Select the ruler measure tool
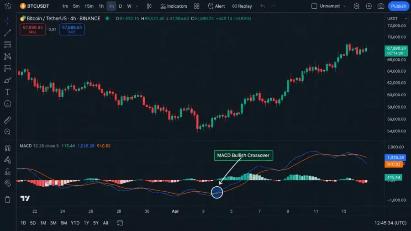This screenshot has height=231, width=411. (x=8, y=120)
